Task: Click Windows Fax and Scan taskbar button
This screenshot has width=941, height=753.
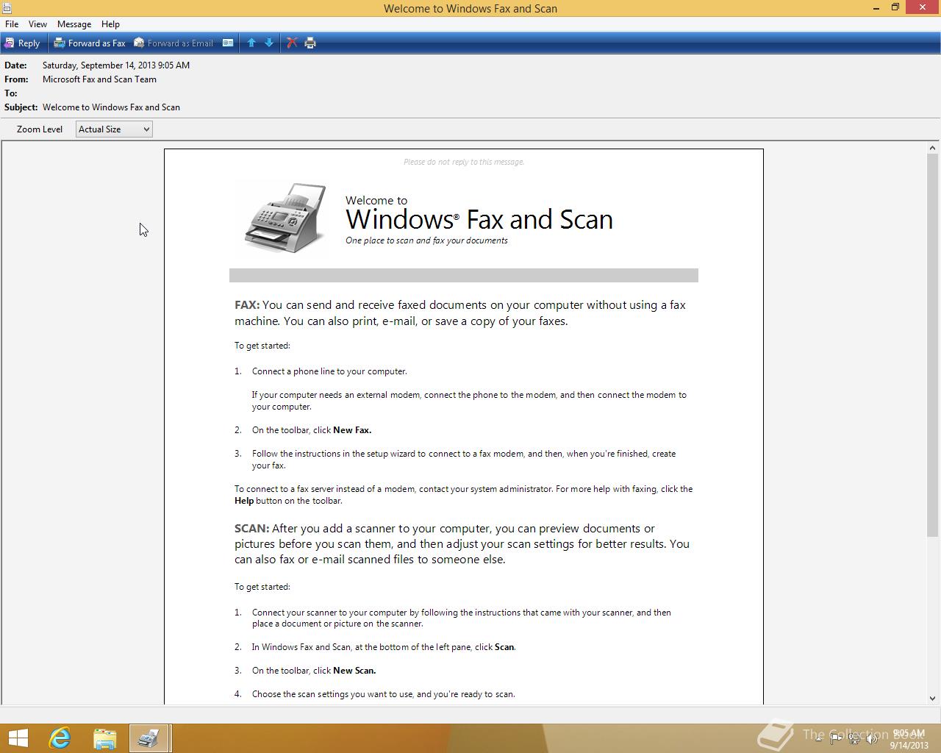Action: (x=150, y=738)
